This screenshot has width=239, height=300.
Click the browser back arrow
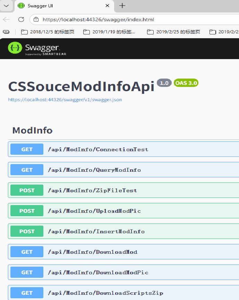[x=6, y=19]
